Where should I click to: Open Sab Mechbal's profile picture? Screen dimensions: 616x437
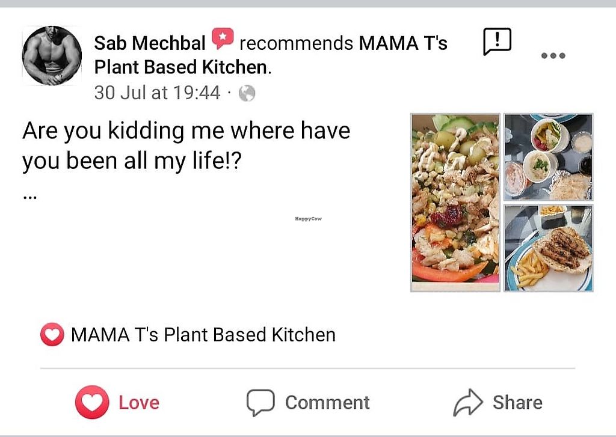pos(52,56)
